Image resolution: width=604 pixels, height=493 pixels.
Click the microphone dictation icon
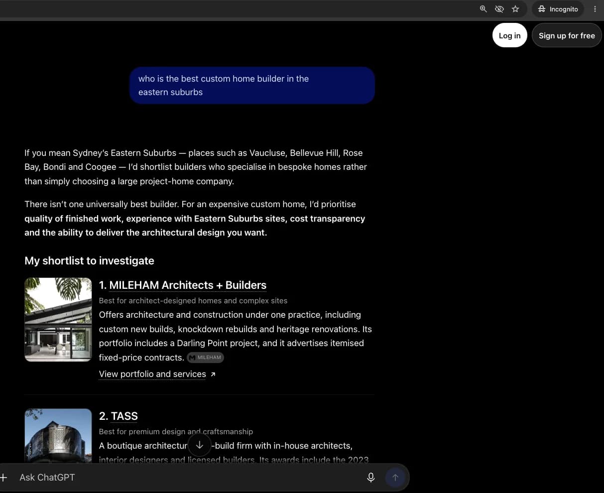pos(370,478)
